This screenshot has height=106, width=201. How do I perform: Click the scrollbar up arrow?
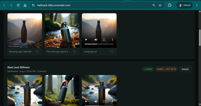(x=200, y=11)
